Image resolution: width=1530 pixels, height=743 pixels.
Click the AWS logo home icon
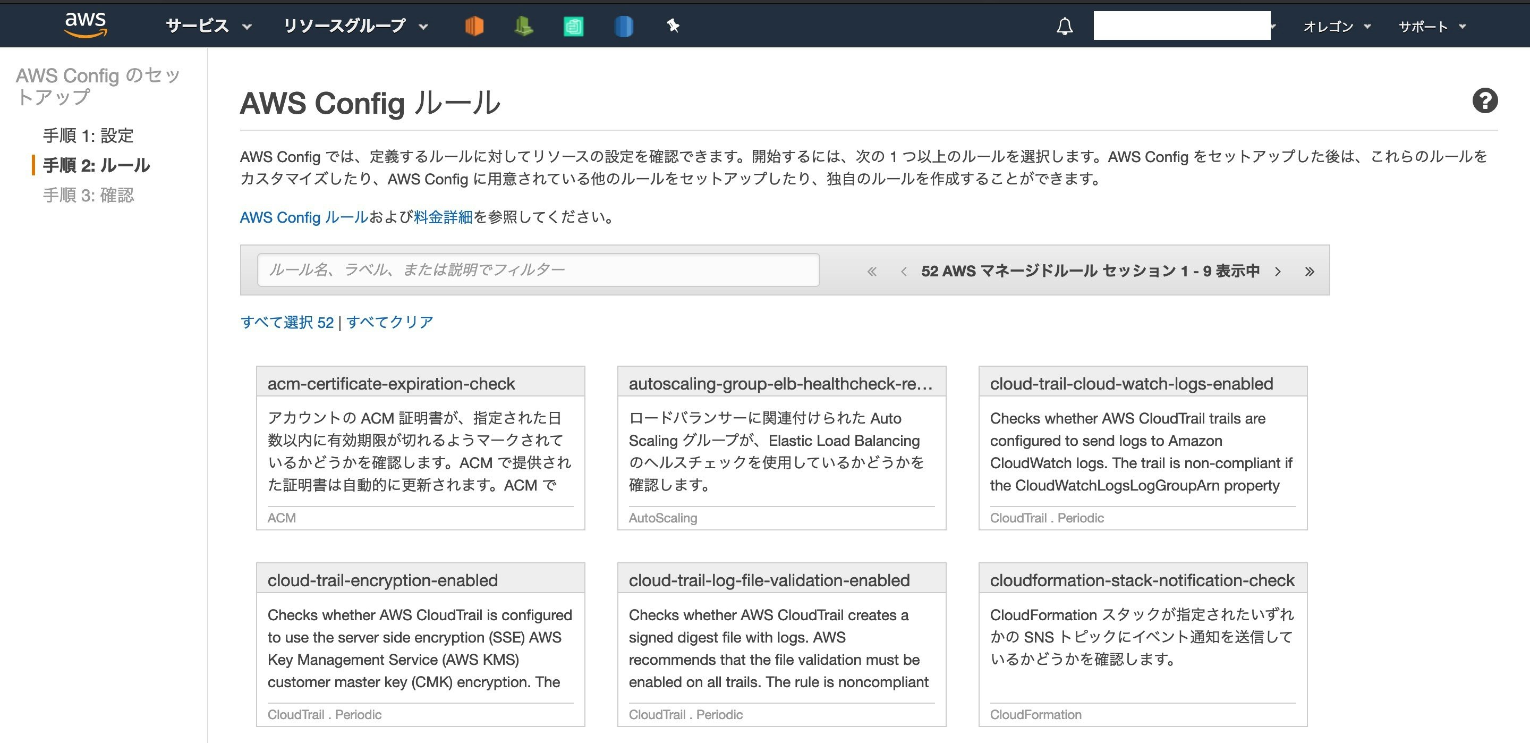click(86, 25)
